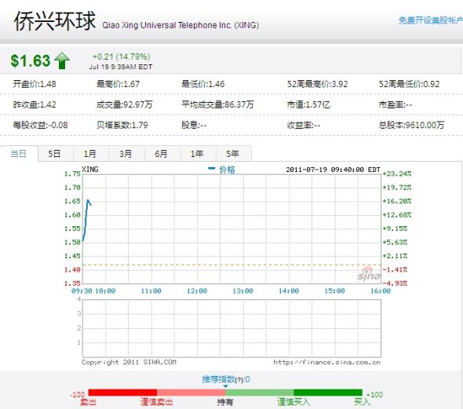Open the 1年 chart tab

(x=197, y=154)
